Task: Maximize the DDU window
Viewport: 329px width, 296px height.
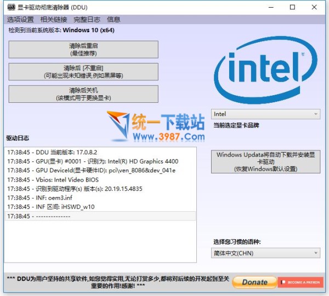Action: point(292,7)
